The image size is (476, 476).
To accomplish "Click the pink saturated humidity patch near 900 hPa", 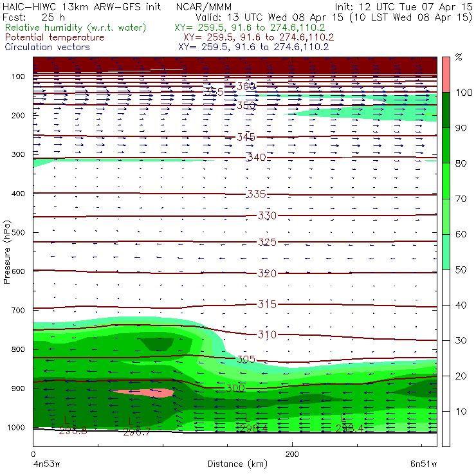I will click(145, 393).
